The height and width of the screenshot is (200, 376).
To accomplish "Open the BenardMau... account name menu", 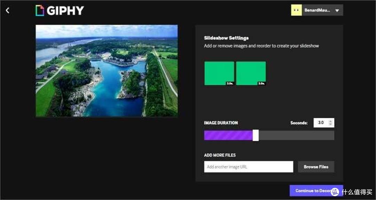I will pos(317,10).
